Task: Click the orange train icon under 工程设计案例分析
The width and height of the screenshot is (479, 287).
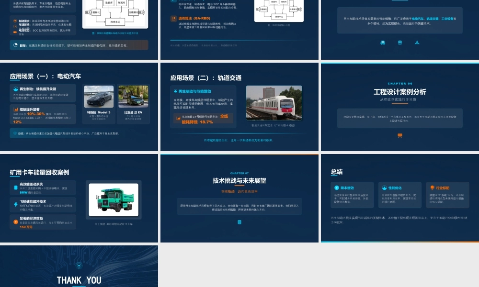Action: 399,135
